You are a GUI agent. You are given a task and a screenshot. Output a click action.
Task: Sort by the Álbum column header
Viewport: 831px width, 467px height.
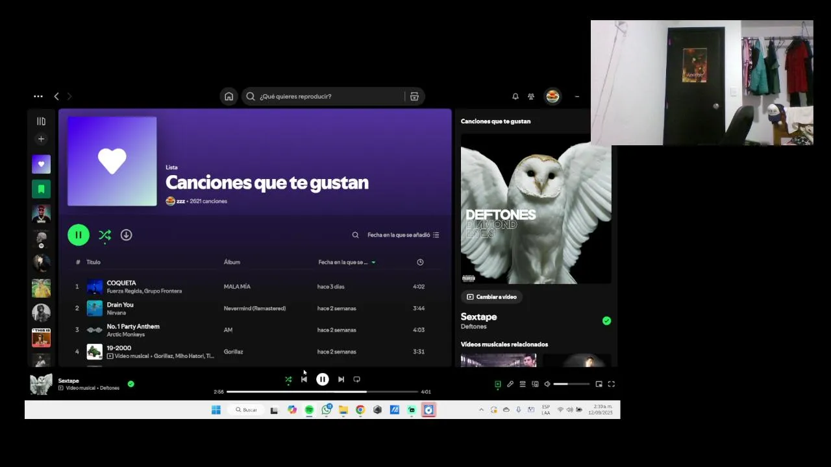coord(232,262)
